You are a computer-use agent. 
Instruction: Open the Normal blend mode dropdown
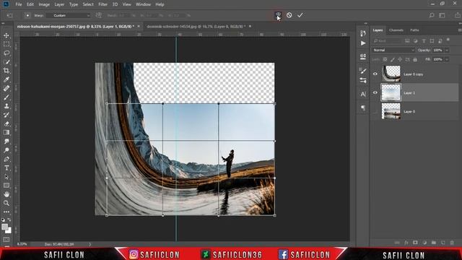[x=393, y=50]
